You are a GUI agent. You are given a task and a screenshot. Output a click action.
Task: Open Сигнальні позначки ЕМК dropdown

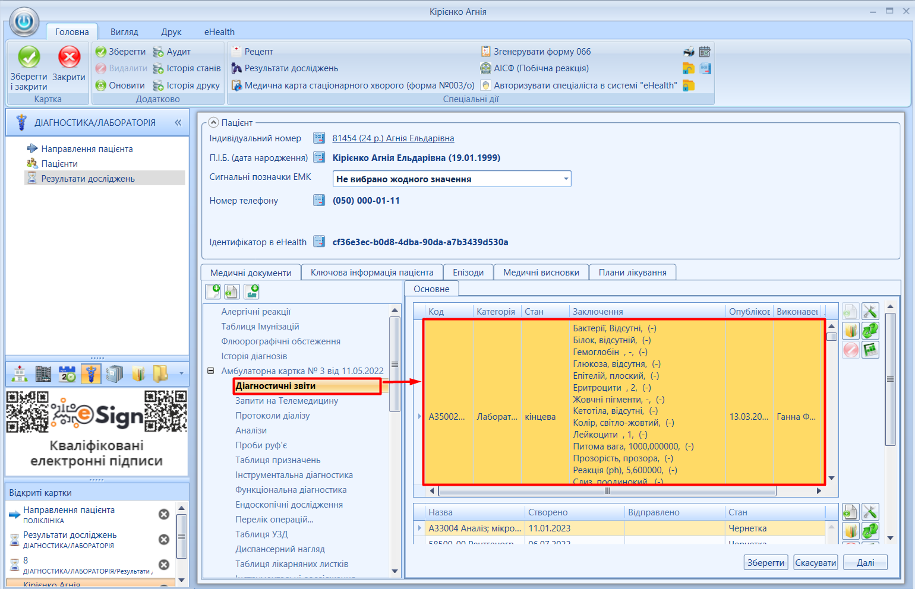click(566, 179)
